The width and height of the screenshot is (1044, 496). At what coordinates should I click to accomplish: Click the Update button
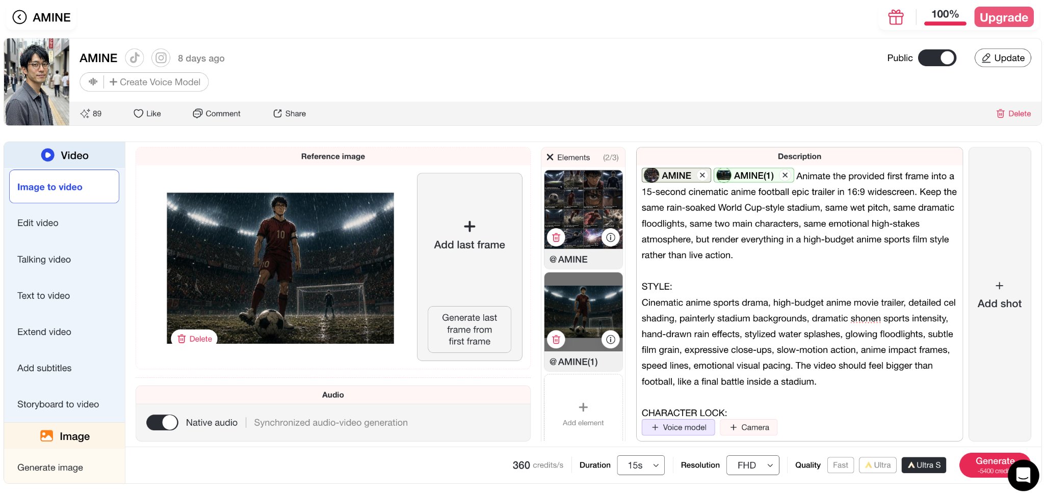click(1003, 58)
